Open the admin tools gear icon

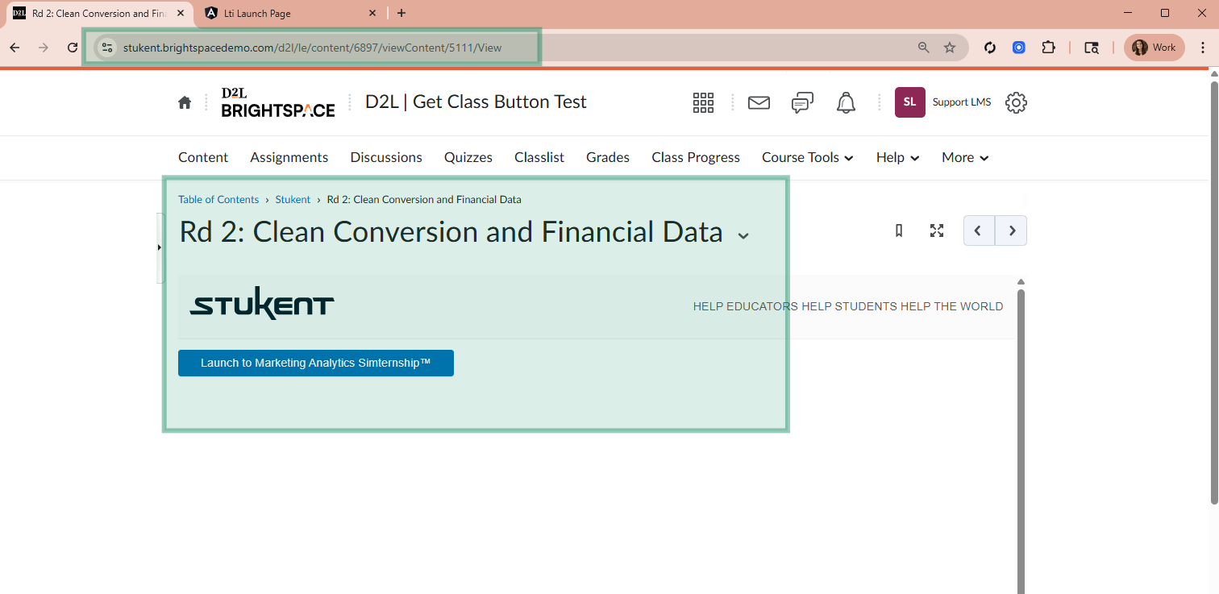(x=1016, y=102)
